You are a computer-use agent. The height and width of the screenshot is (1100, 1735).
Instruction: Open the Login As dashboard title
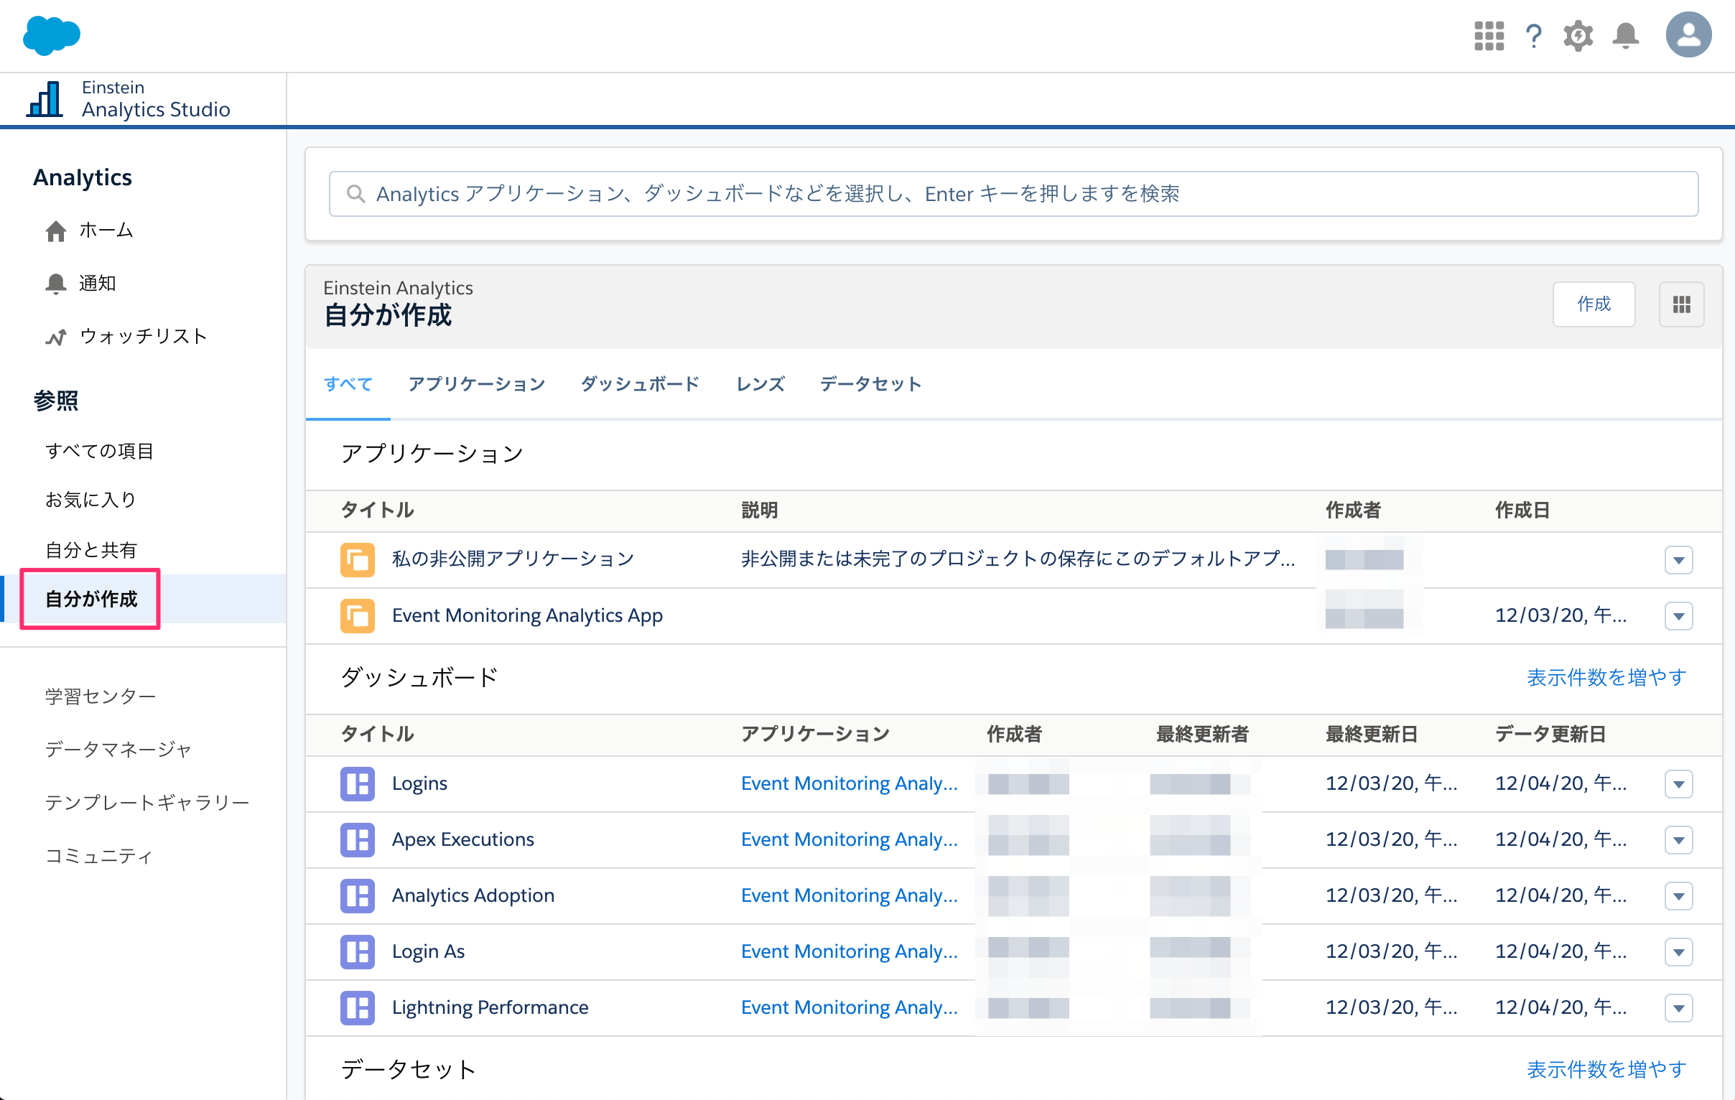pyautogui.click(x=428, y=951)
